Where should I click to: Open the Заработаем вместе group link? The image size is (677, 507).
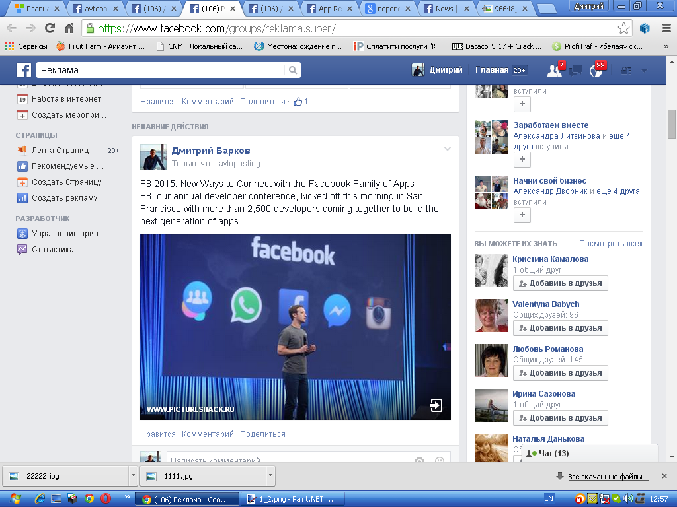(x=551, y=125)
